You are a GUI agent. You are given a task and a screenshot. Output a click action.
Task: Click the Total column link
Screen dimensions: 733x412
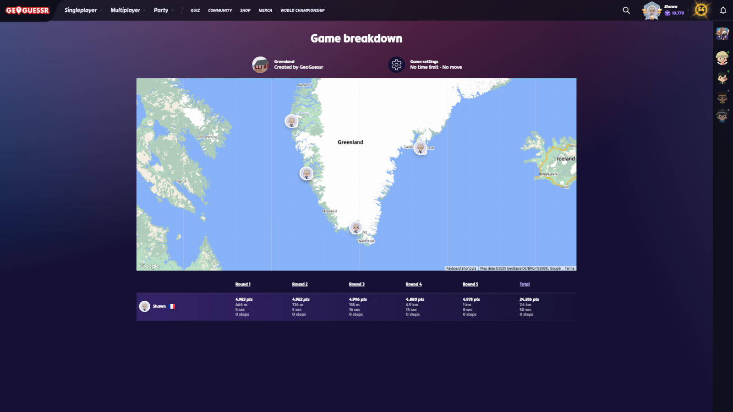(524, 284)
